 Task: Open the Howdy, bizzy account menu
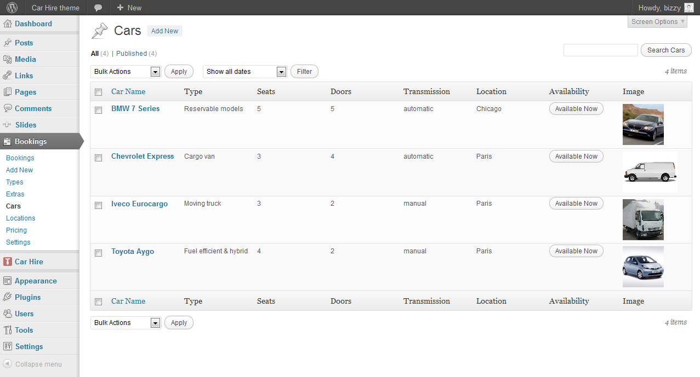666,8
